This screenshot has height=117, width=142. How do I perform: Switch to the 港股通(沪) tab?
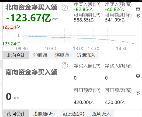click(x=44, y=113)
